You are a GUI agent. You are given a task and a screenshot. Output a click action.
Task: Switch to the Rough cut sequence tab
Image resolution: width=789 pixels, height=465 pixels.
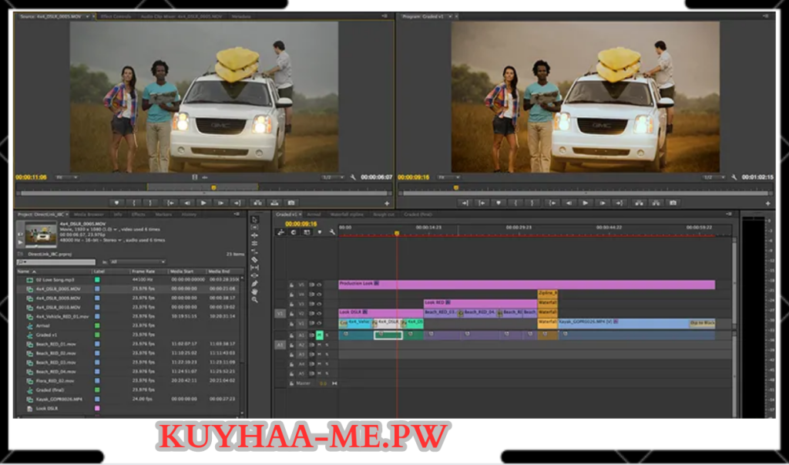[x=384, y=214]
